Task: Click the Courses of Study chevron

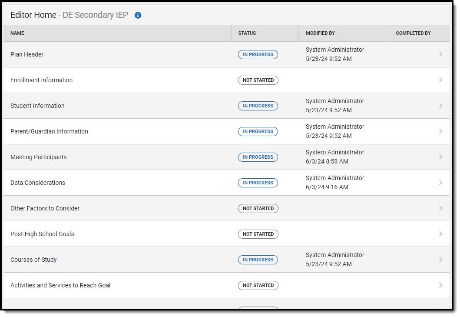Action: [440, 260]
